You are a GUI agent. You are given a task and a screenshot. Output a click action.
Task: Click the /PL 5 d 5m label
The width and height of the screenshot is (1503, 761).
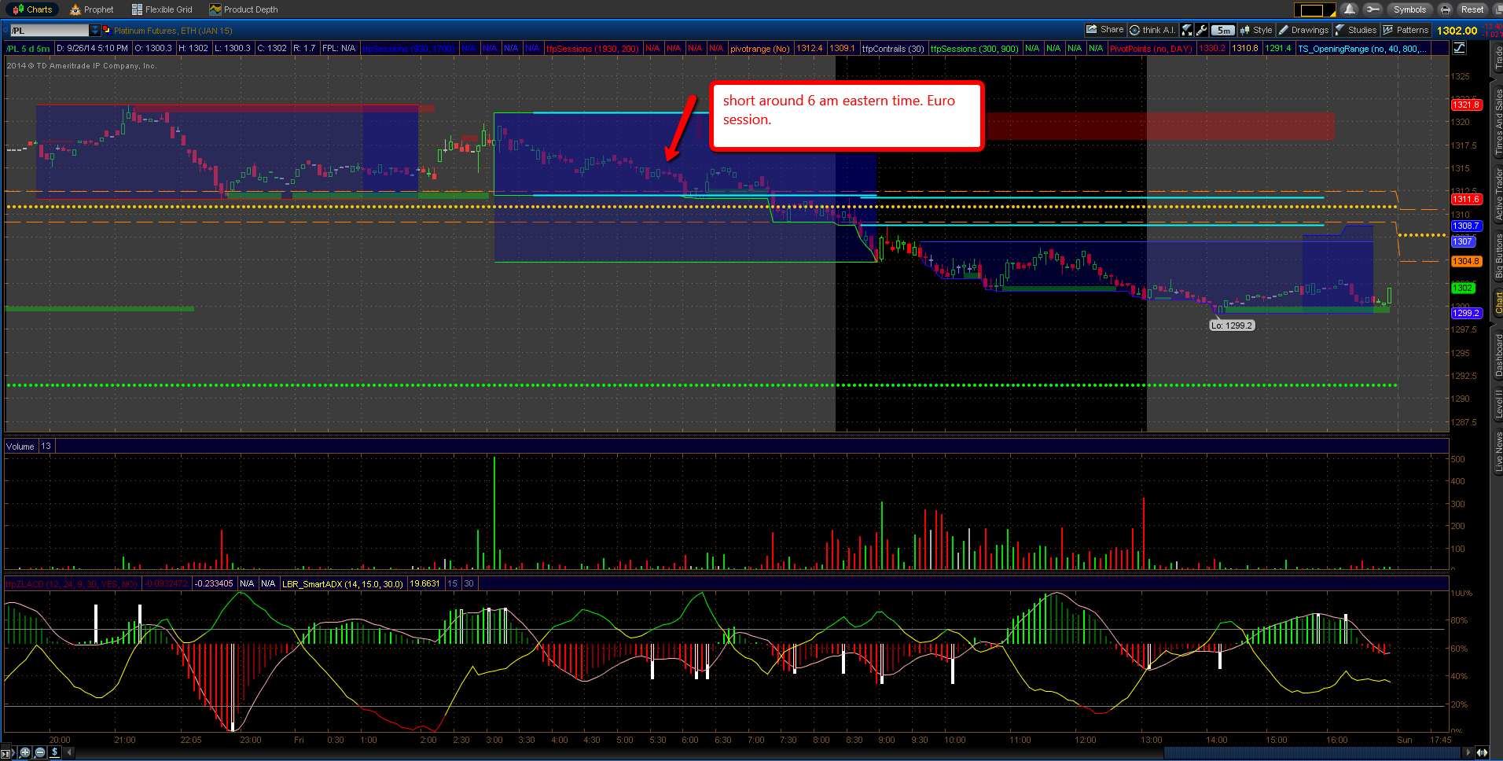pyautogui.click(x=28, y=48)
